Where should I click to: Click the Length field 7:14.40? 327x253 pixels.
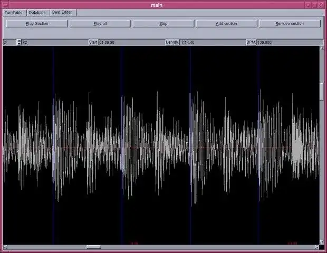[x=213, y=42]
